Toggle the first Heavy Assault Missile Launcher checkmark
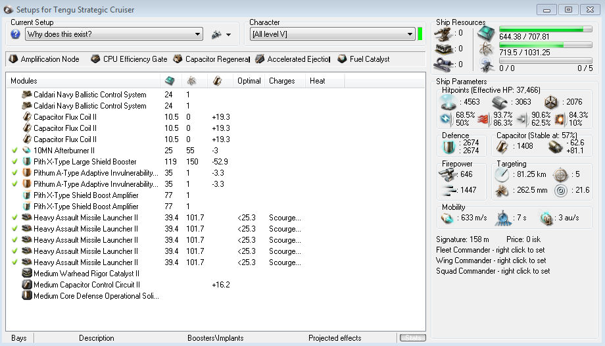Viewport: 605px width, 346px height. (x=14, y=218)
